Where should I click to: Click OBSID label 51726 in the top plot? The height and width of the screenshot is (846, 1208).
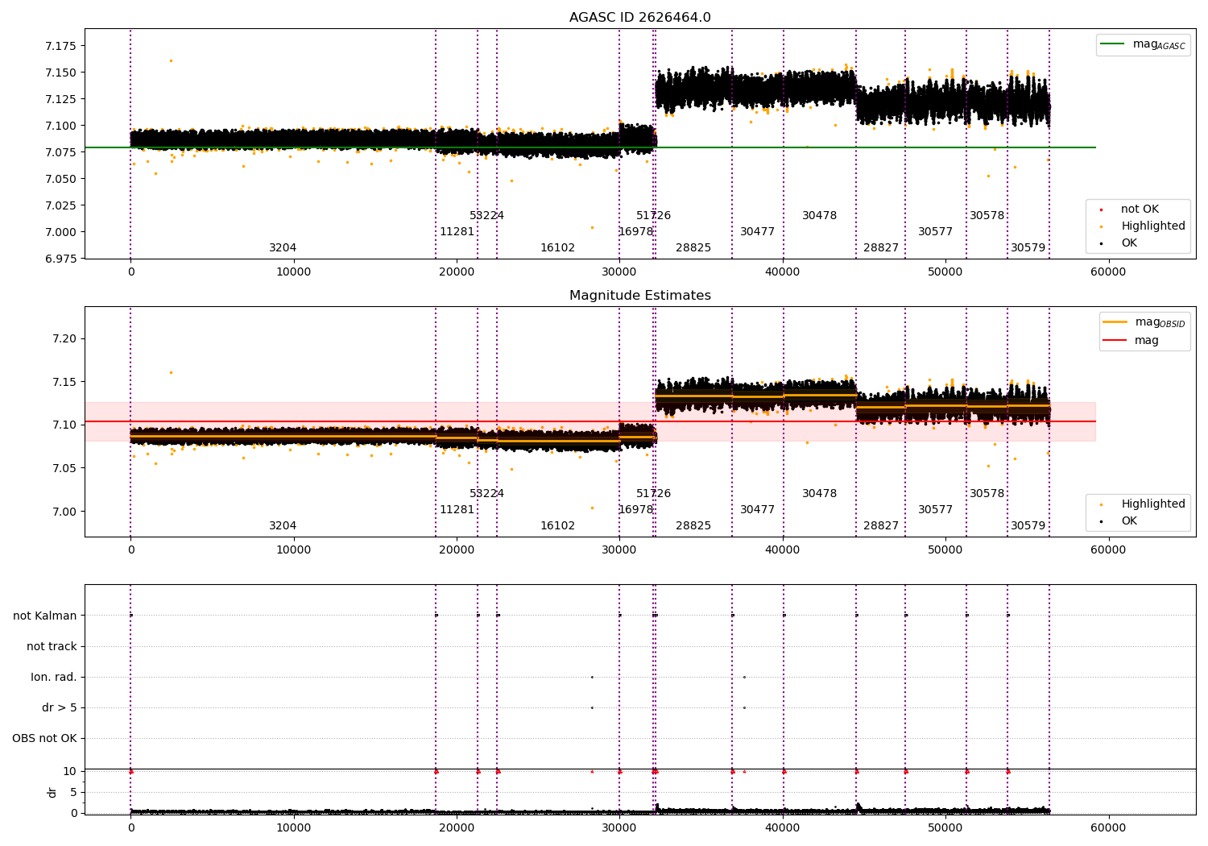tap(653, 216)
